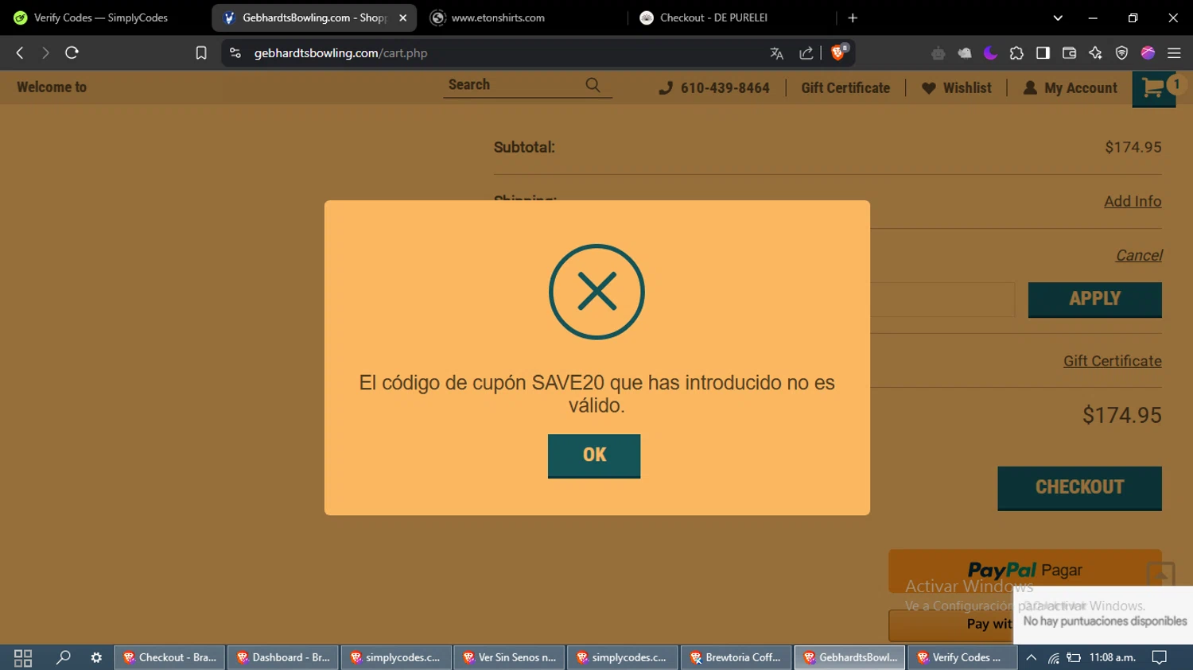The width and height of the screenshot is (1193, 670).
Task: Open the Wishlist heart link
Action: tap(957, 88)
